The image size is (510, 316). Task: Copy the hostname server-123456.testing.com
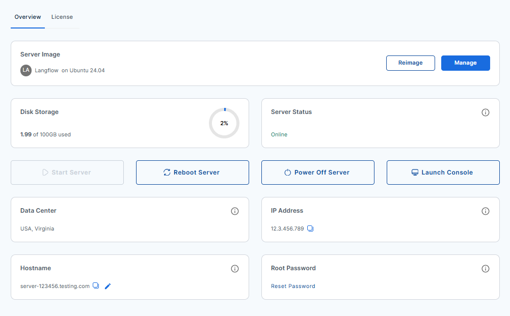(96, 285)
